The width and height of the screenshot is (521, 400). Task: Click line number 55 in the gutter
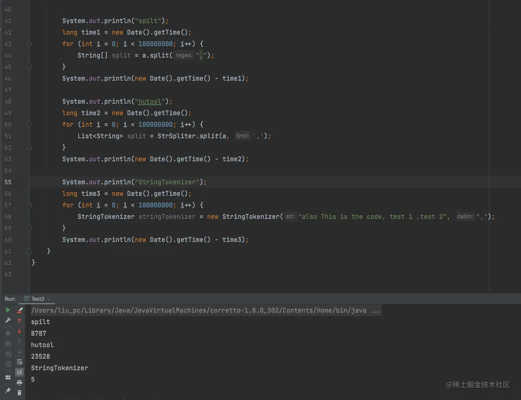pos(8,182)
